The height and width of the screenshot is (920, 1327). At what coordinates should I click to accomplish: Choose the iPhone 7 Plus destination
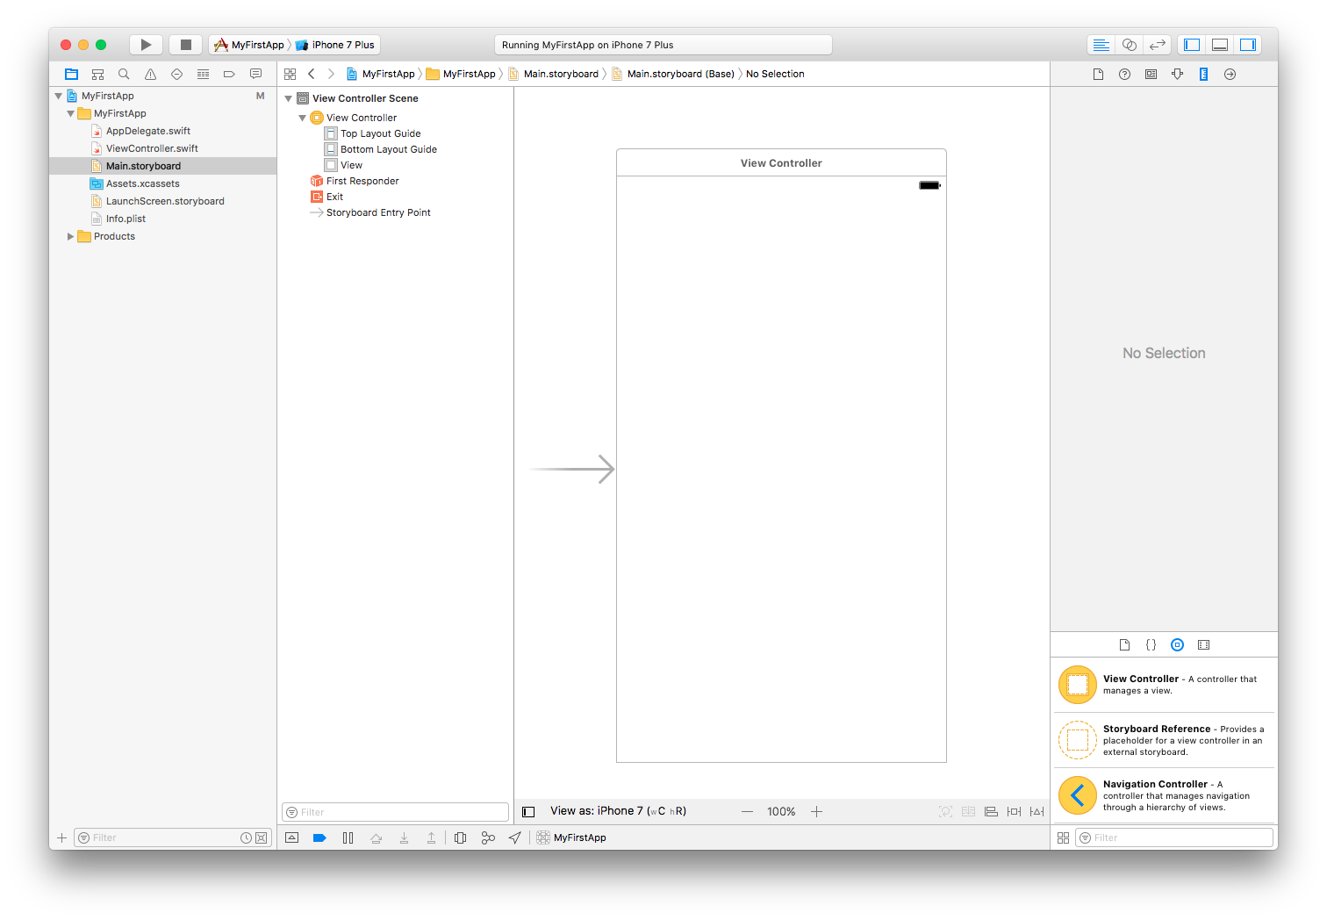[x=335, y=45]
